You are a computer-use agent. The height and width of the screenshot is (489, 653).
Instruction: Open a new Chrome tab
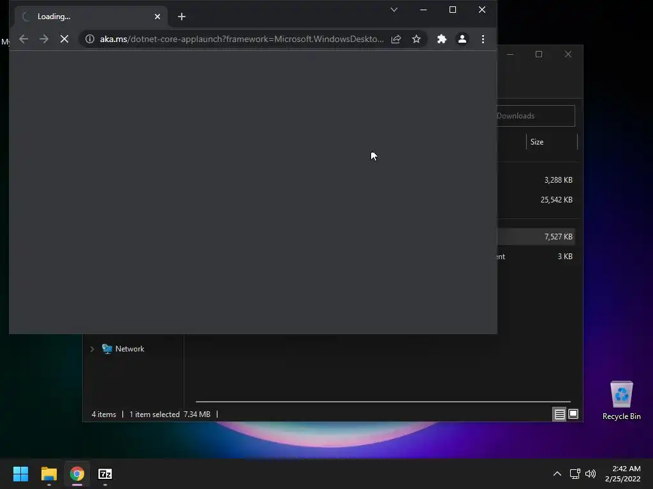click(x=182, y=17)
